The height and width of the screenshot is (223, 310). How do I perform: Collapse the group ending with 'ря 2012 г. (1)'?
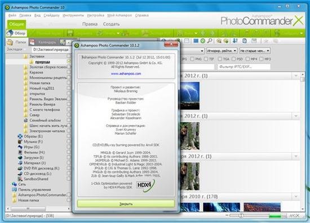click(x=296, y=156)
